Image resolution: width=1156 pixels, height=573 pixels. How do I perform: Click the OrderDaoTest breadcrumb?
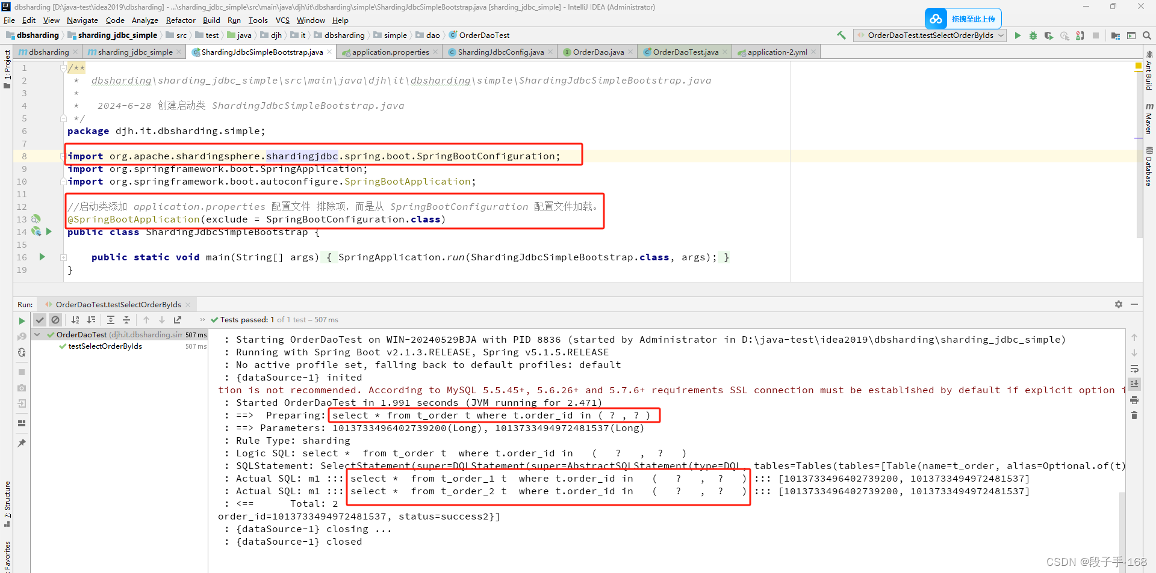[479, 35]
